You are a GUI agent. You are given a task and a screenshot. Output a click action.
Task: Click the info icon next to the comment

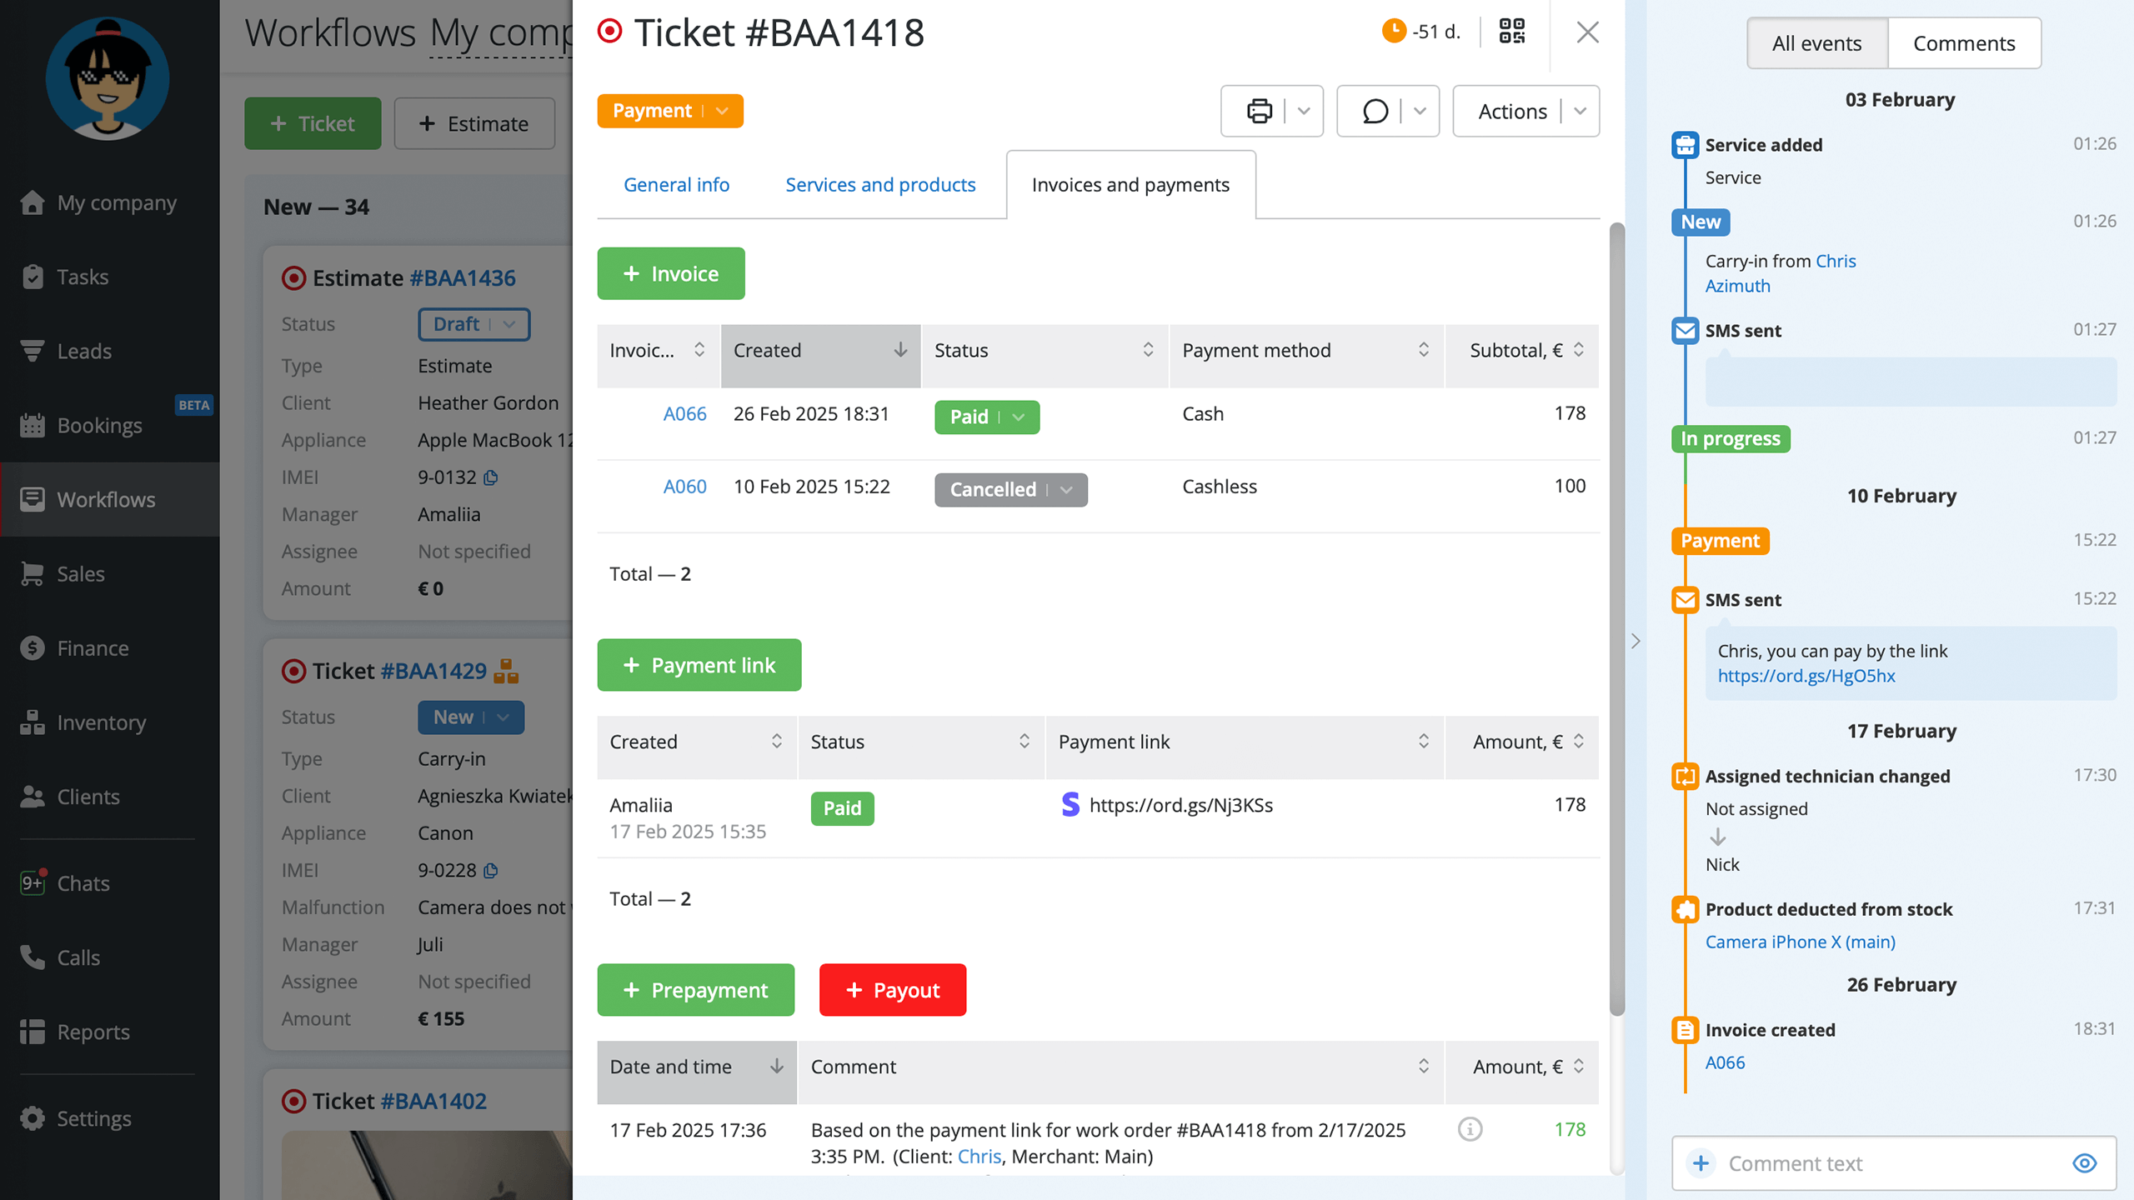[1470, 1130]
